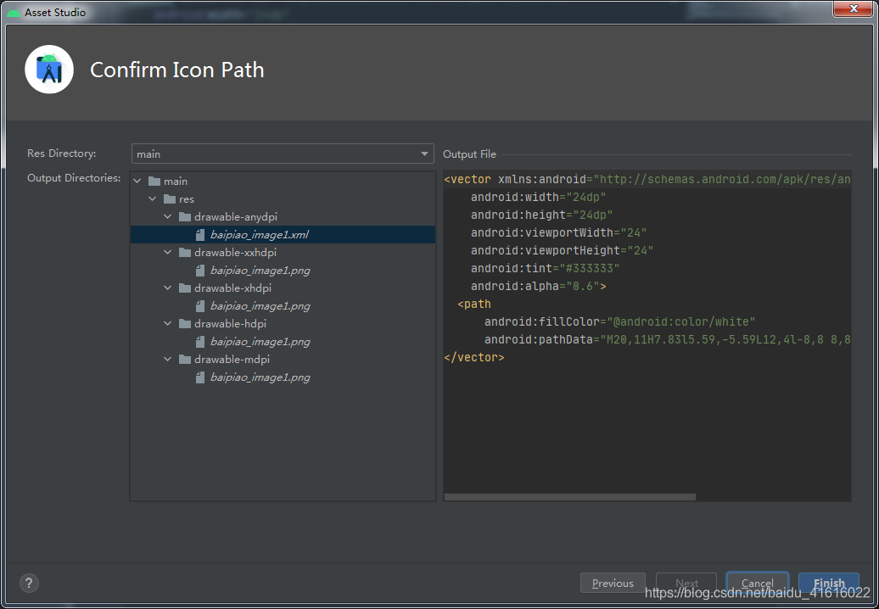The image size is (879, 609).
Task: Collapse the main tree node
Action: coord(137,181)
